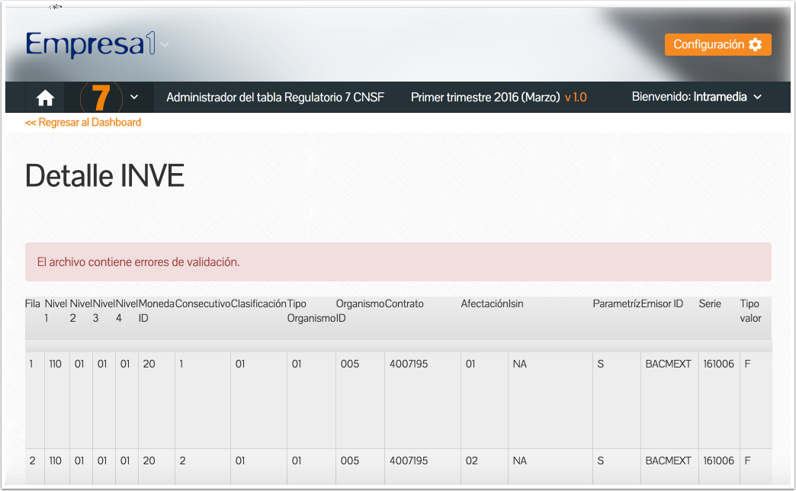This screenshot has width=796, height=491.
Task: Click the Emisor ID column header
Action: pos(662,303)
